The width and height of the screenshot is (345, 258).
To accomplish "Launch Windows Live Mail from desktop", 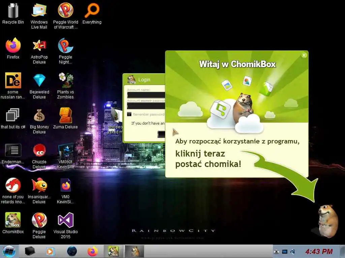I will [39, 10].
